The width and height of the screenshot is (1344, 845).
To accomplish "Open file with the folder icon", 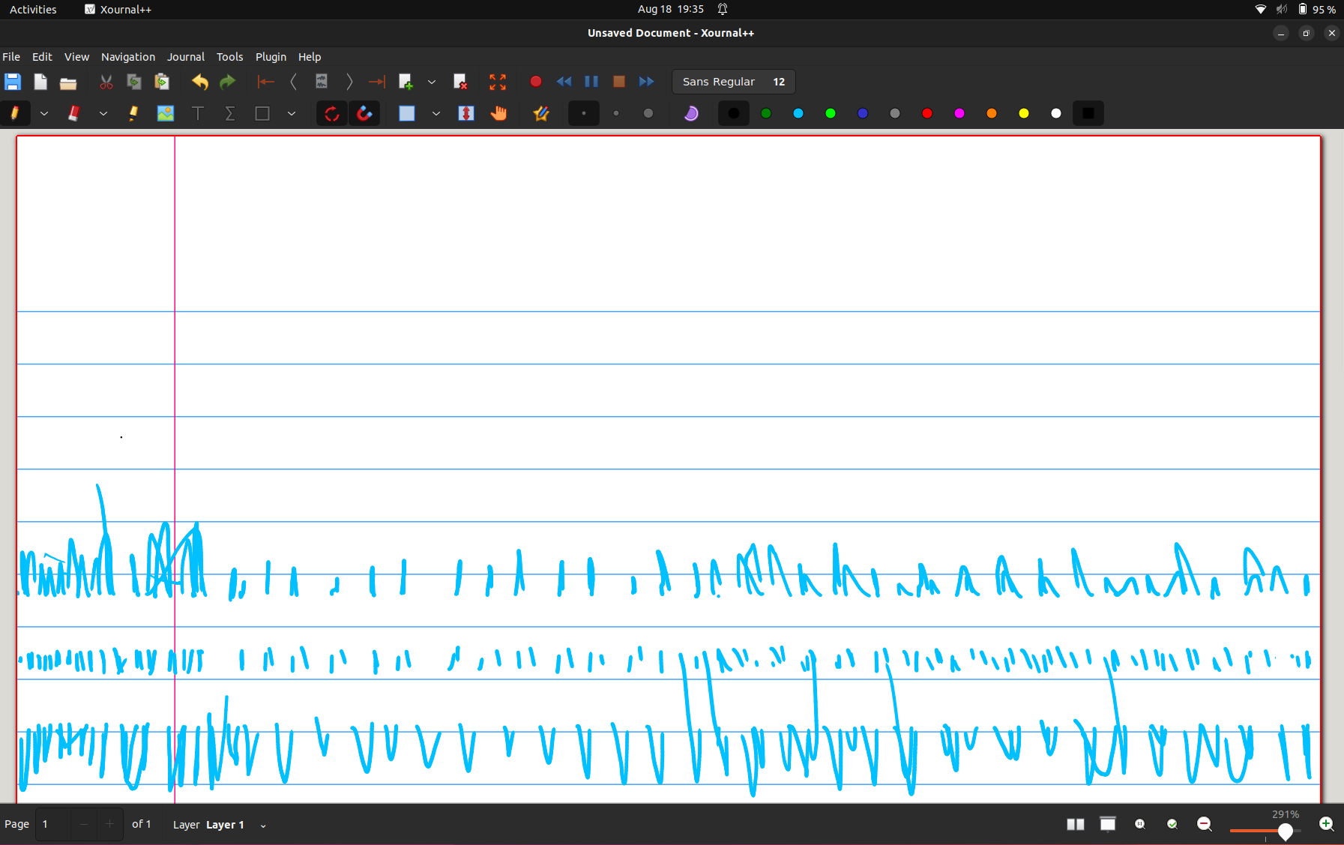I will tap(68, 82).
